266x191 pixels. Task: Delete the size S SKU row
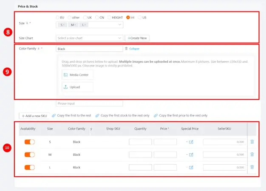[x=252, y=141]
